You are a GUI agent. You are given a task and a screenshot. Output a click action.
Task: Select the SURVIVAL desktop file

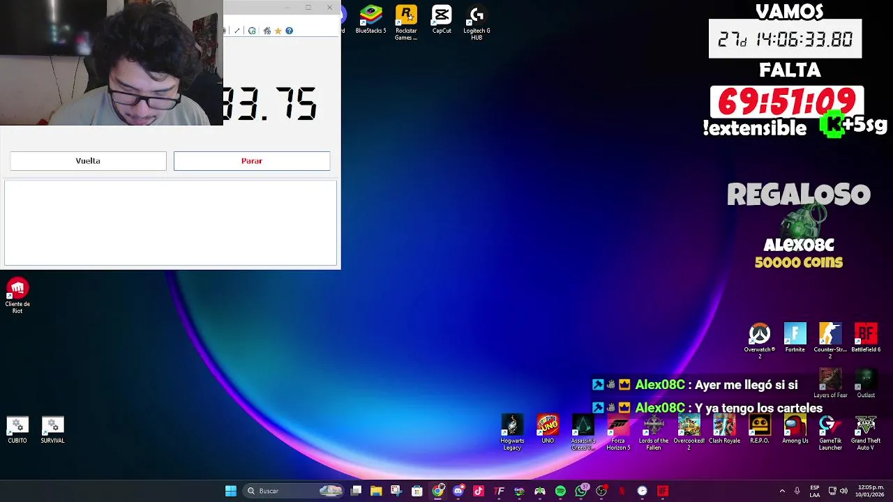pyautogui.click(x=52, y=430)
